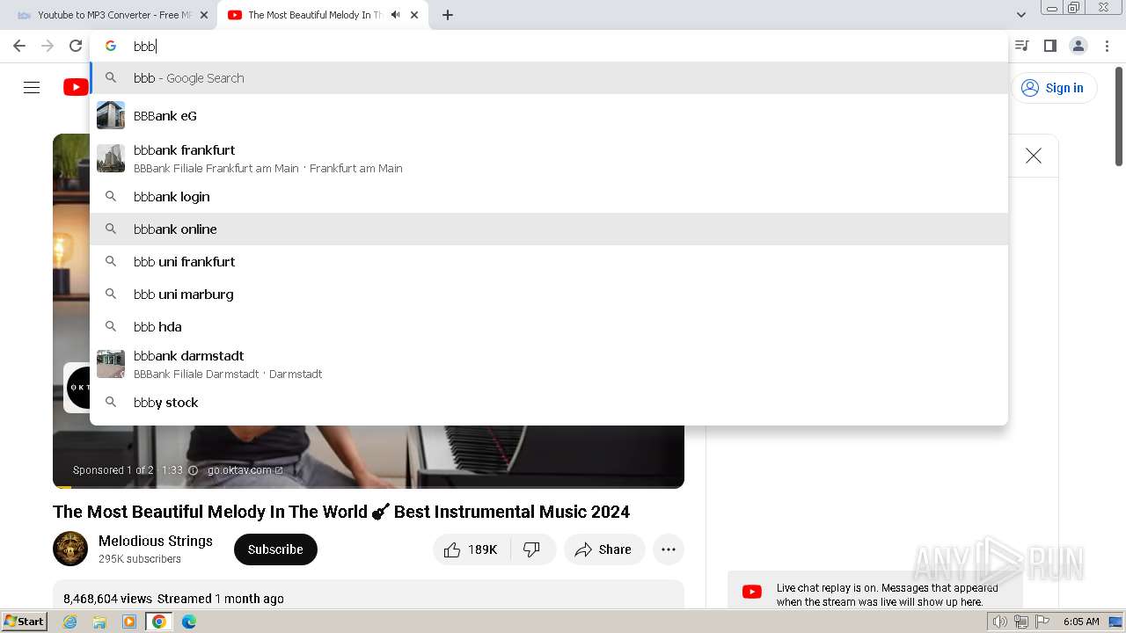Select the BBBank eG suggestion

pos(549,115)
